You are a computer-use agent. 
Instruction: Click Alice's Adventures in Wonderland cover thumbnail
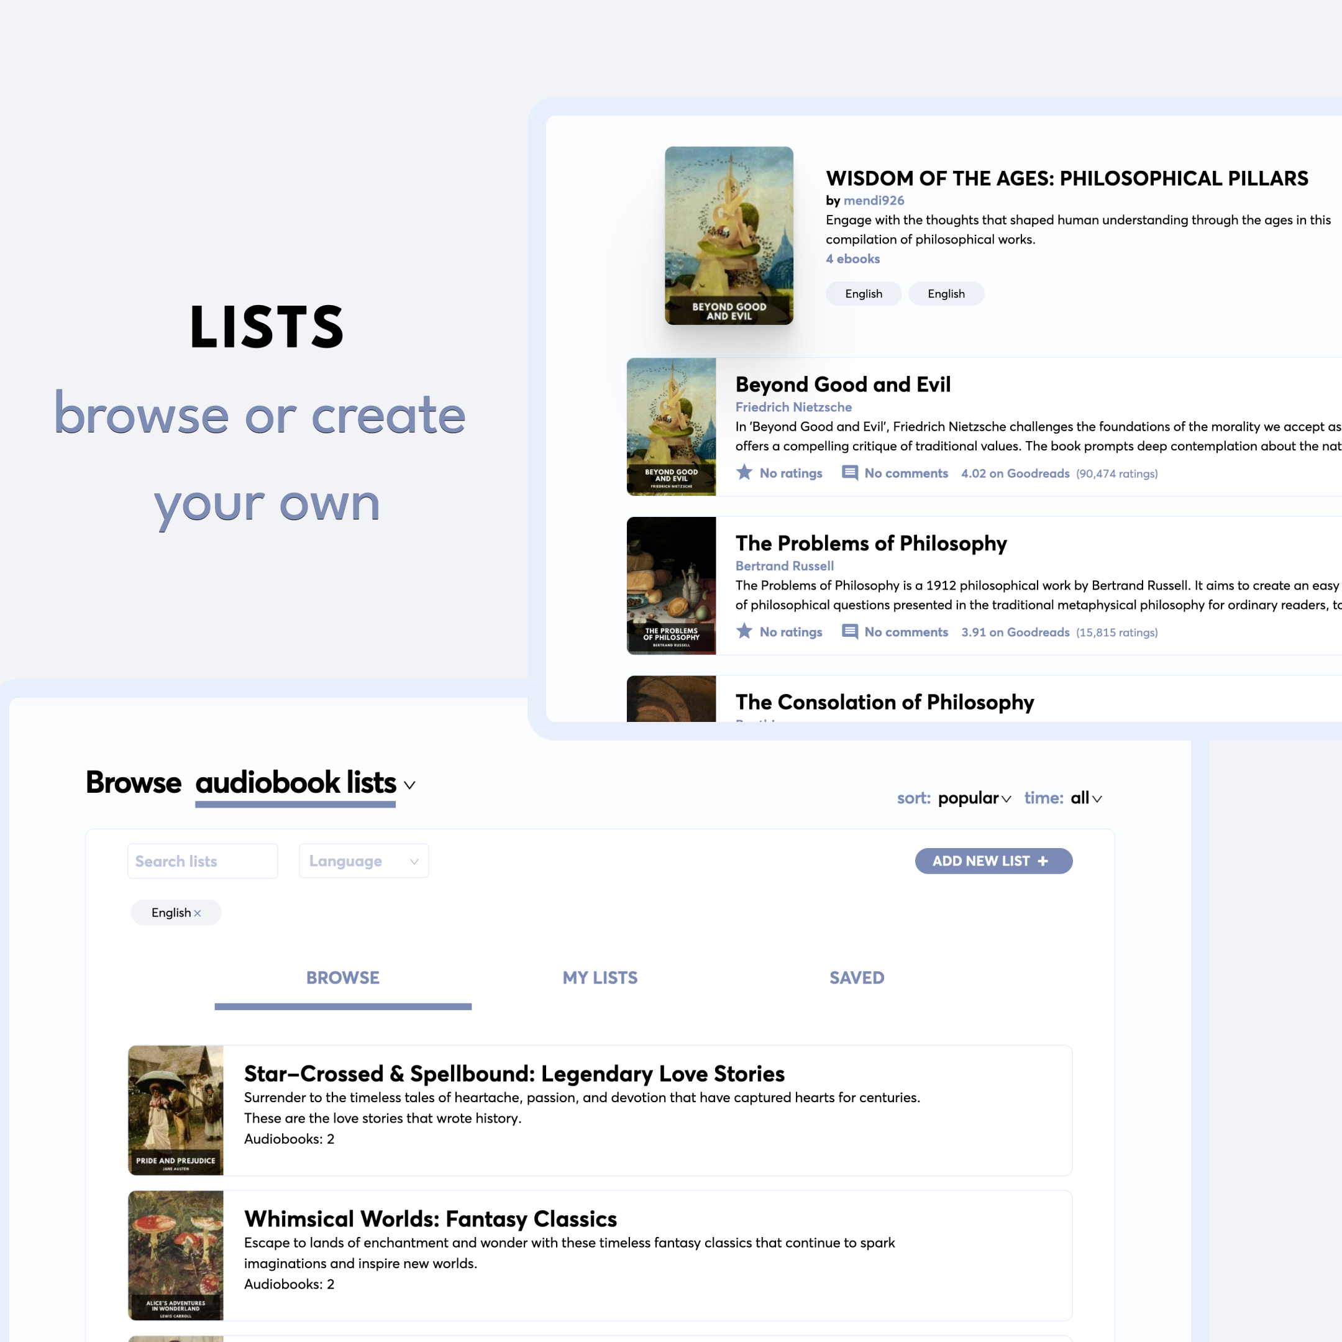[x=176, y=1255]
